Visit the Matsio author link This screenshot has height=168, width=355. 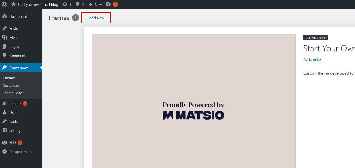pos(315,60)
